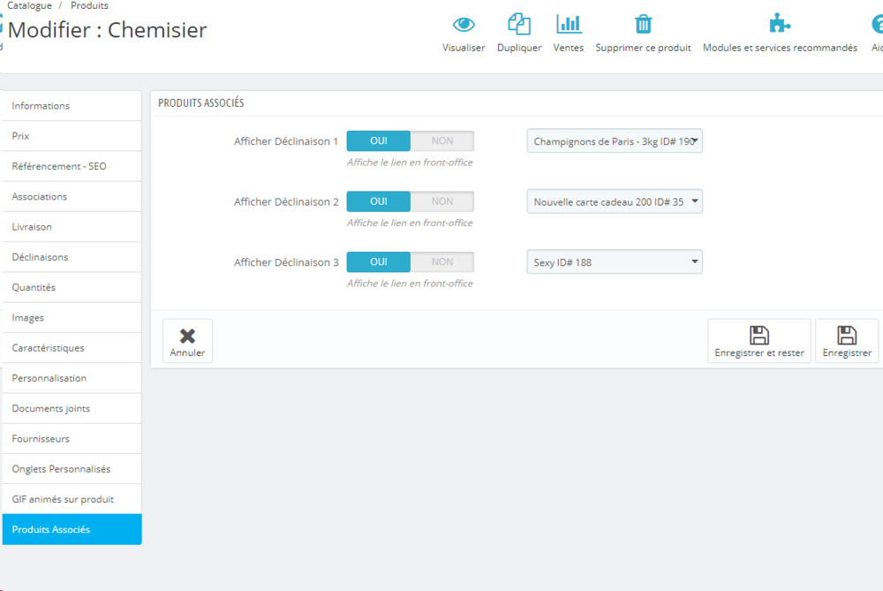Go to the Personnalisation tab
The image size is (883, 591).
[72, 378]
